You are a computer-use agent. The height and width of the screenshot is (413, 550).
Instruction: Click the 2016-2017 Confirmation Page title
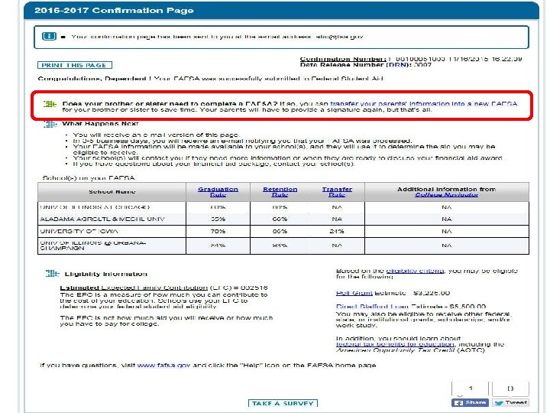(114, 10)
